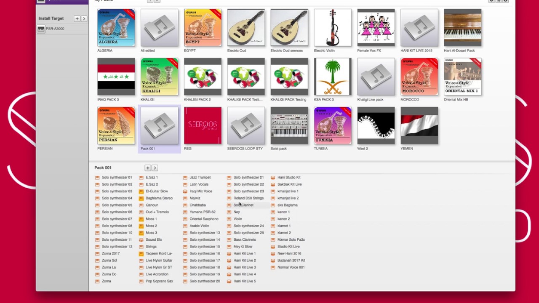Click the Hani Kit Live 1 drum icon
Screen dimensions: 539x303
pos(229,254)
